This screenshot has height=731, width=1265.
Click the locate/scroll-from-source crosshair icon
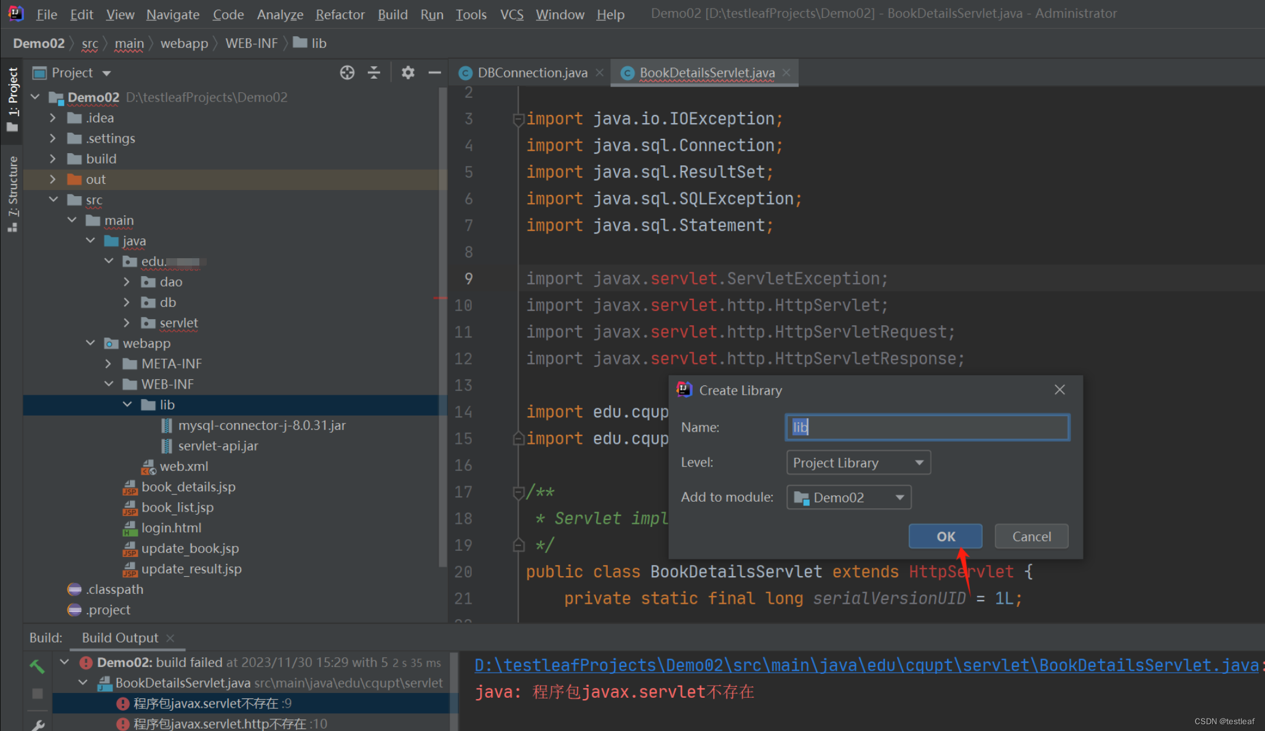pos(347,73)
